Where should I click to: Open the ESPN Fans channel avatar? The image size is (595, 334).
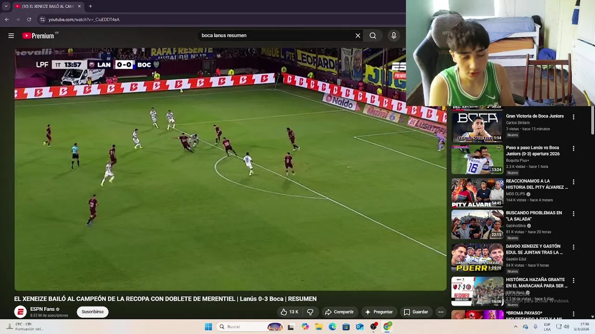[20, 312]
